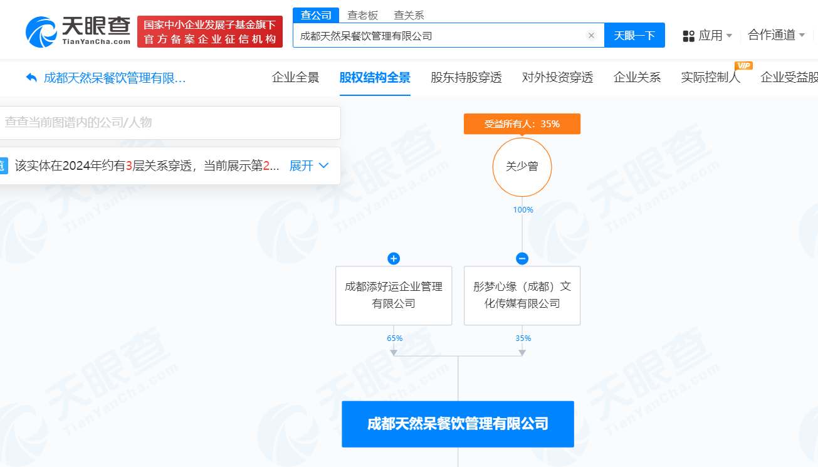
Task: Expand 成都添好运企业管理有限公司 node with plus icon
Action: (394, 258)
